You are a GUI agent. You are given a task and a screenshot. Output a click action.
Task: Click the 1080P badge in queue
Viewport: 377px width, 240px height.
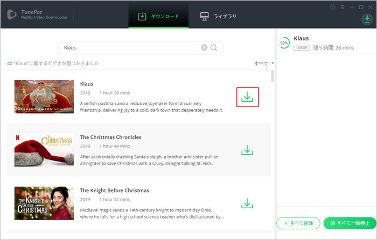coord(302,47)
